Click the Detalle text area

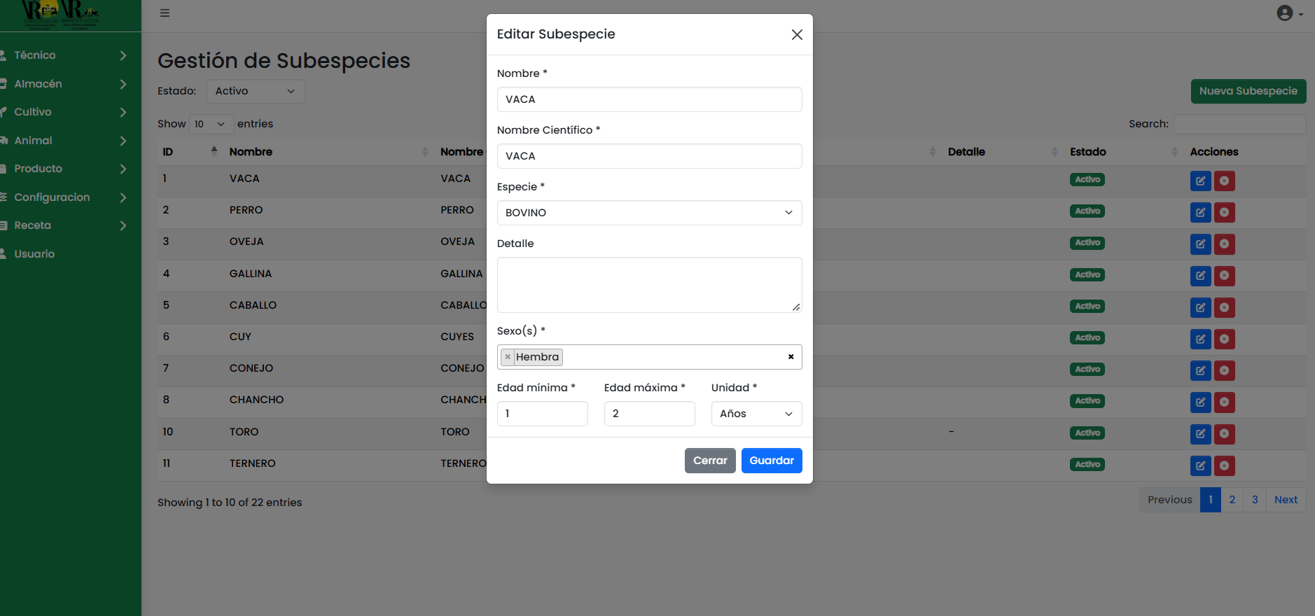[649, 285]
